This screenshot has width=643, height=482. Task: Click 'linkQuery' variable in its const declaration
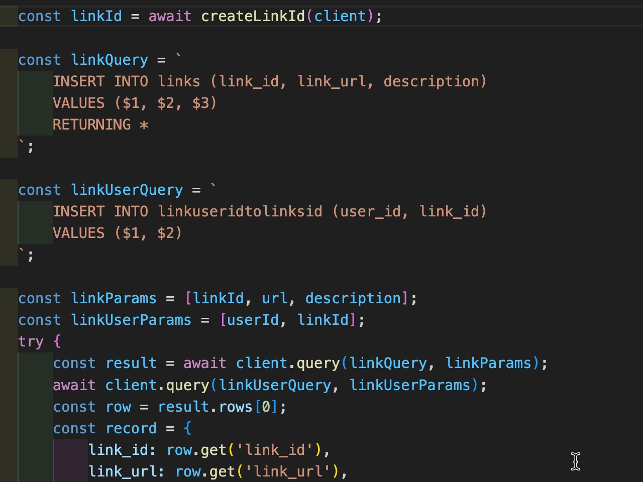click(110, 60)
